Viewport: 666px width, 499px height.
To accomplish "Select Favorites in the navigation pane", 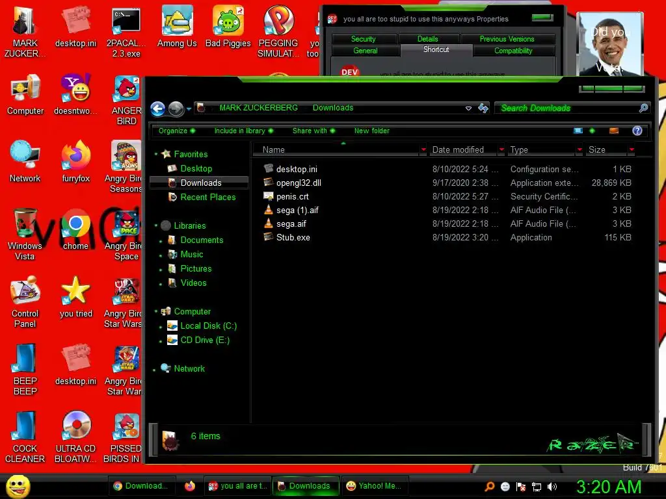I will click(x=191, y=154).
